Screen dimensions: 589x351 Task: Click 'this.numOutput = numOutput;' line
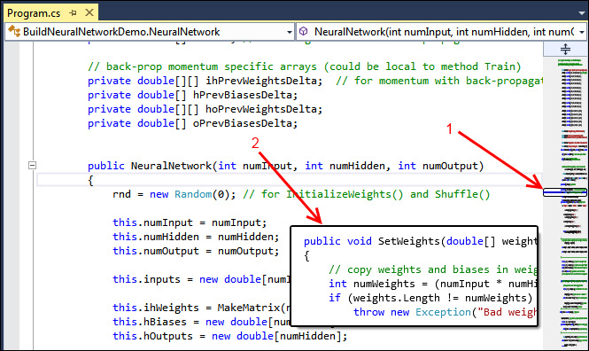point(196,252)
